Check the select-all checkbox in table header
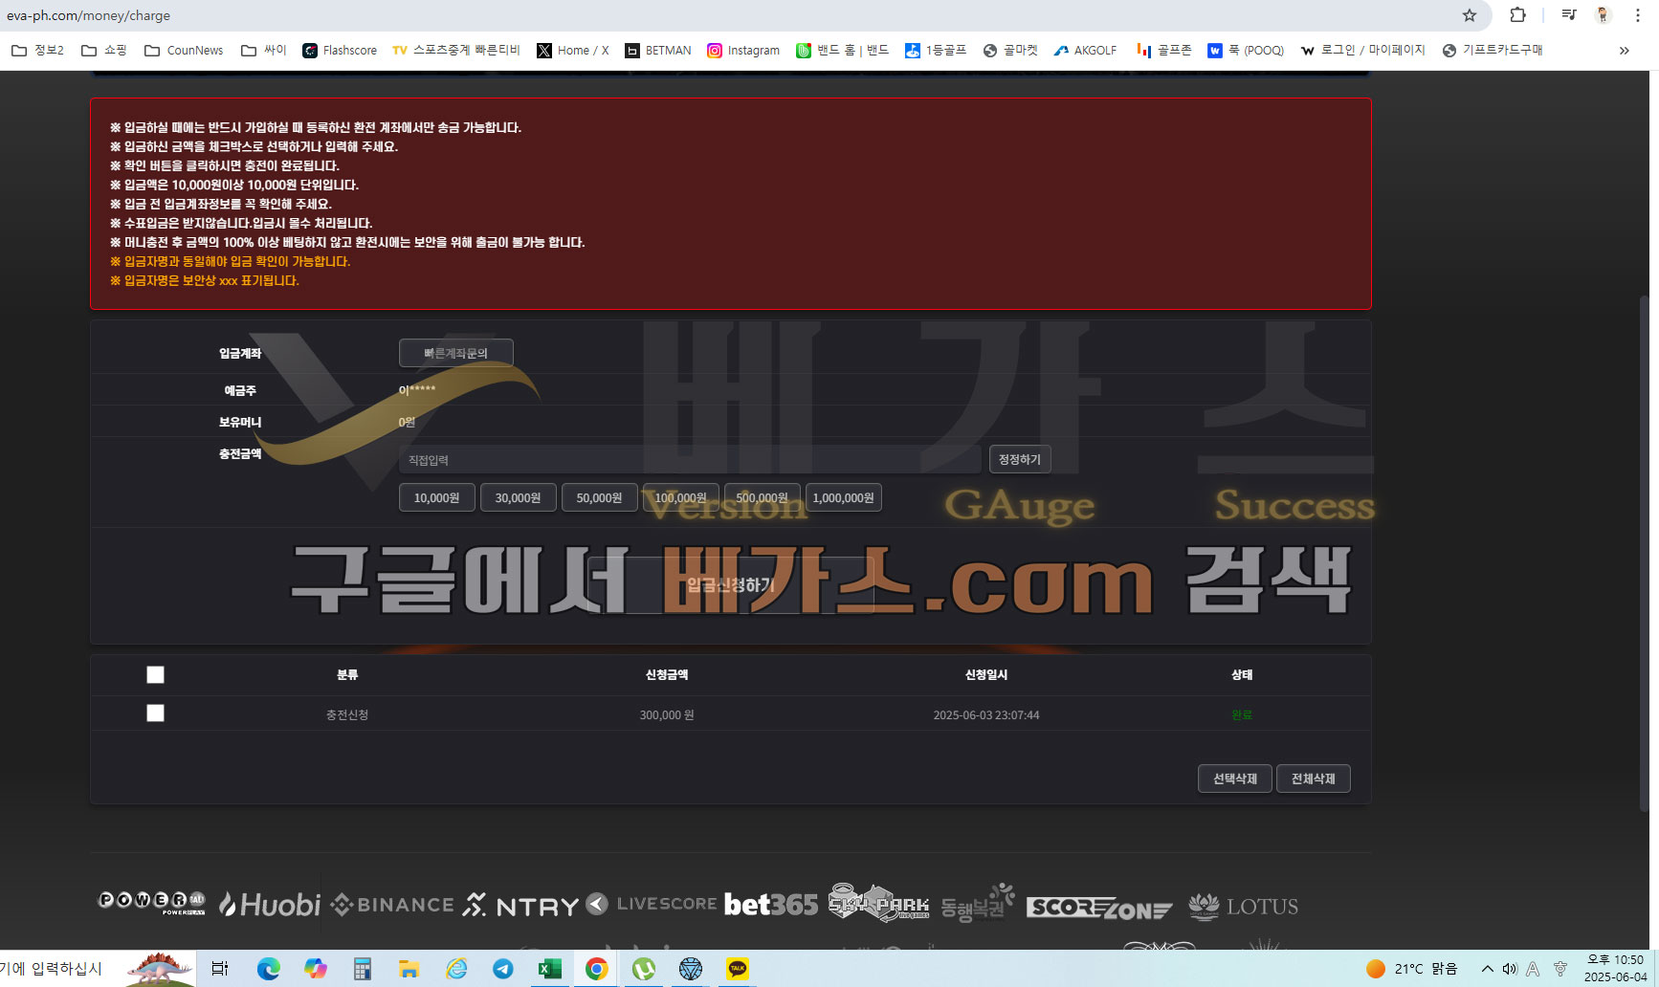 [156, 675]
